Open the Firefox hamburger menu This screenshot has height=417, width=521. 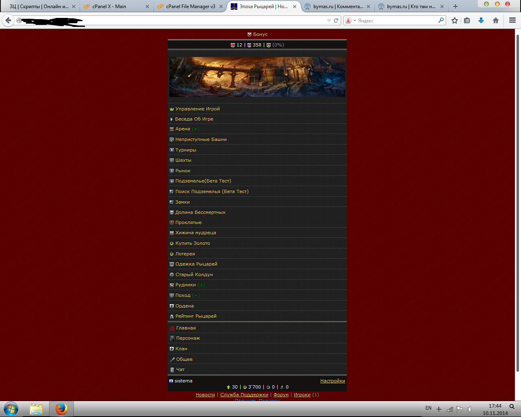click(x=512, y=20)
